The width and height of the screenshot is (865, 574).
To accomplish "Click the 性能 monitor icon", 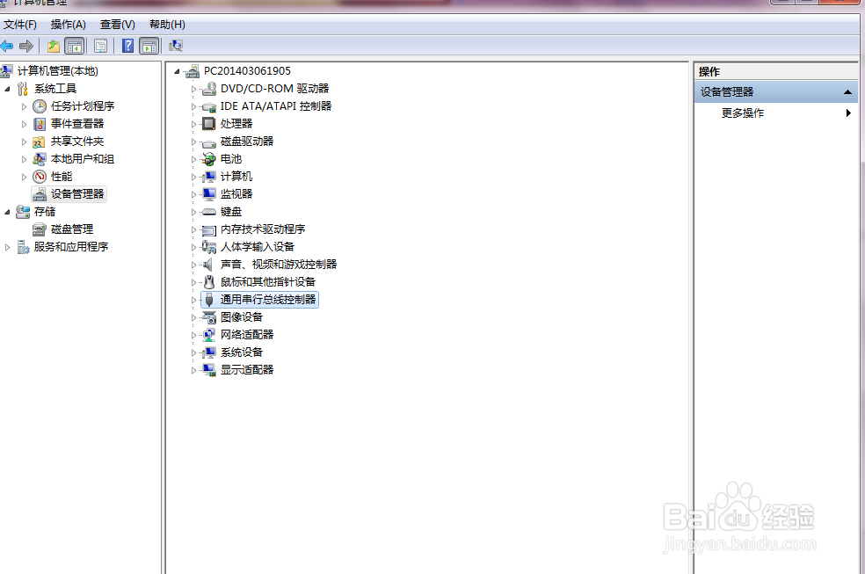I will click(40, 177).
